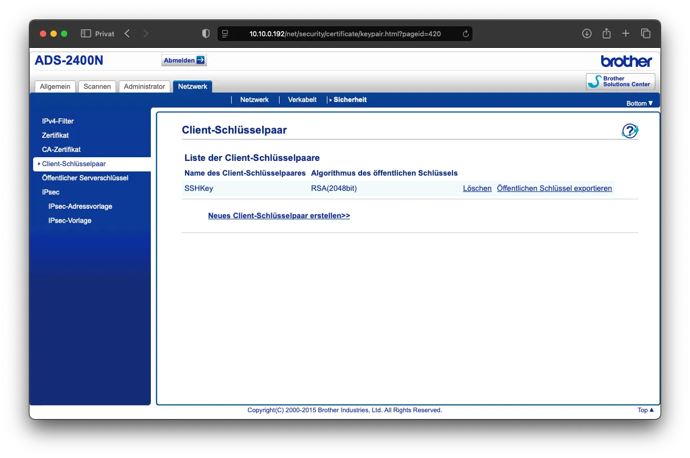The width and height of the screenshot is (690, 458).
Task: Open the help documentation via question mark icon
Action: pyautogui.click(x=630, y=130)
